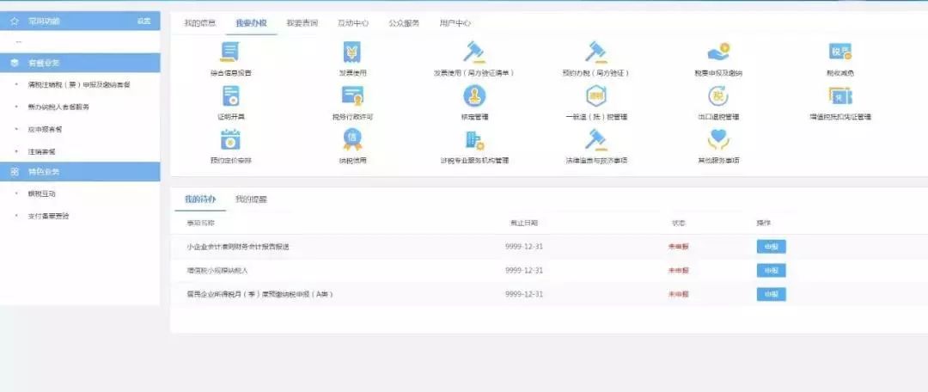This screenshot has width=928, height=392.
Task: Open the 发票使用 invoice icon
Action: click(352, 52)
